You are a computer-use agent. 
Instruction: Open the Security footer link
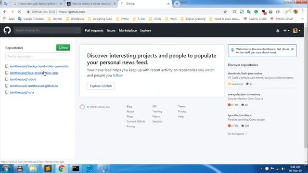157,122
